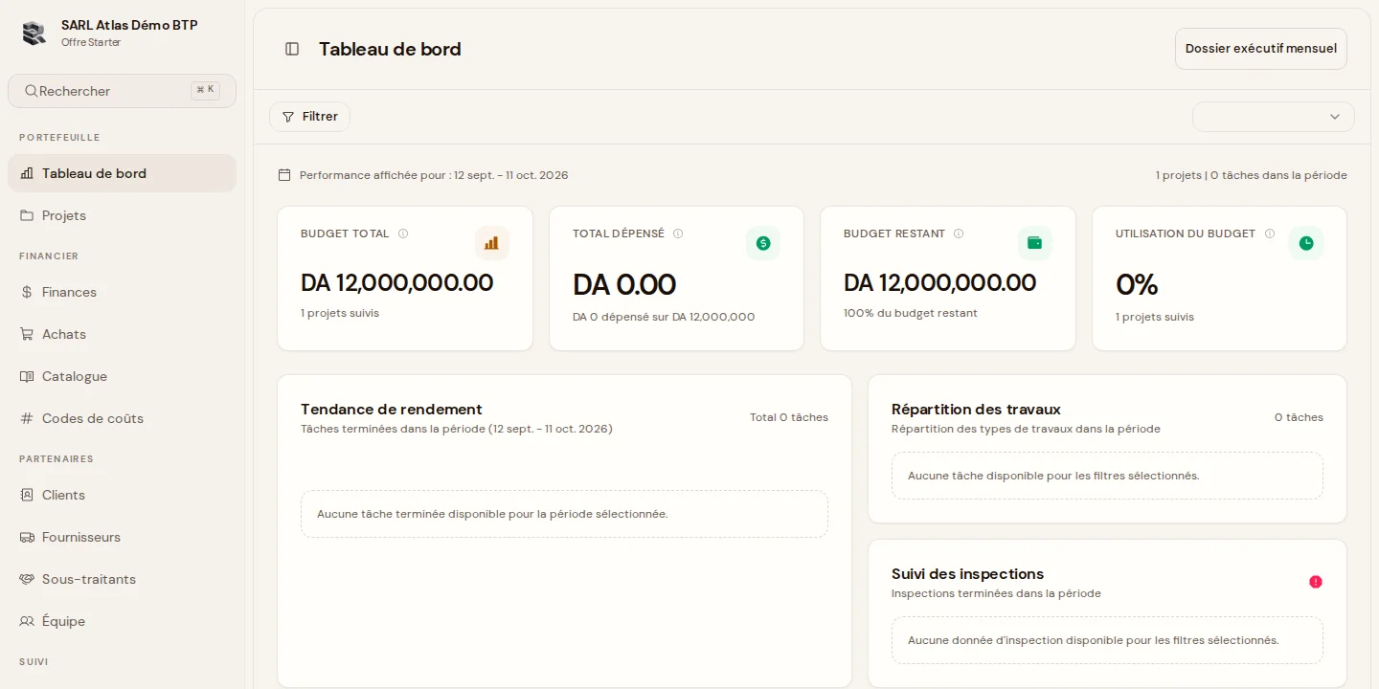Click the info icon next to Budget Restant
The width and height of the screenshot is (1379, 689).
pos(959,233)
